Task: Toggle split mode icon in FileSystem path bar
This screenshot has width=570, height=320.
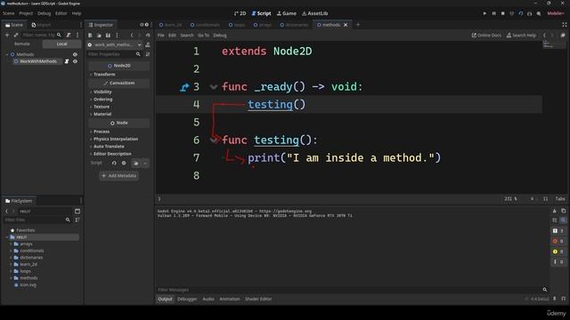Action: [77, 212]
